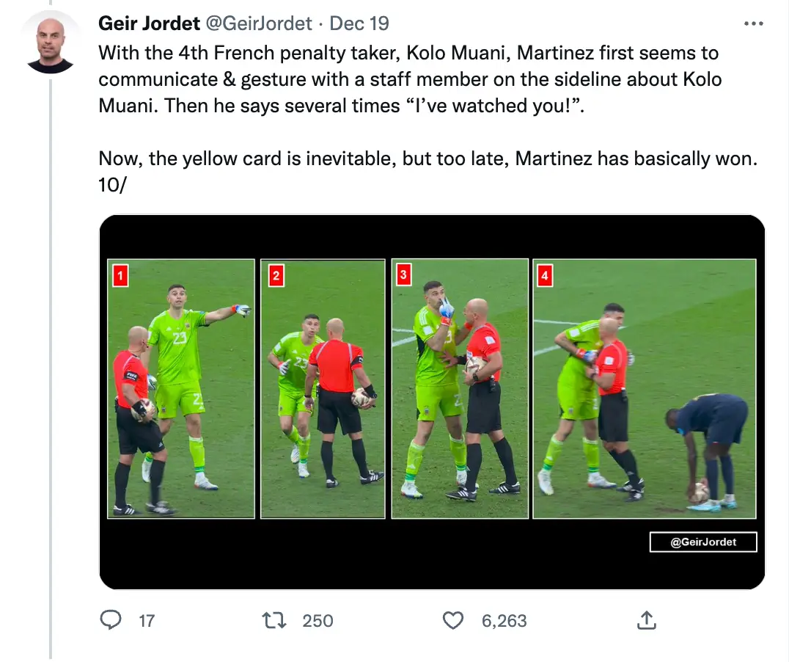789x662 pixels.
Task: Click panel 2 showing Martinez walking
Action: coord(323,388)
